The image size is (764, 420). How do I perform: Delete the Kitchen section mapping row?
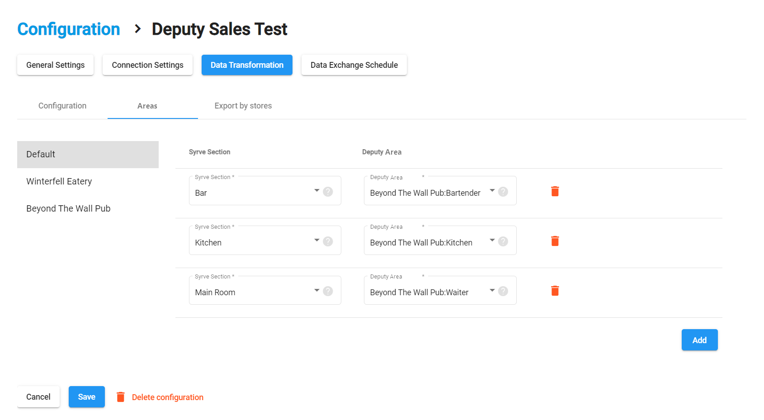tap(555, 241)
